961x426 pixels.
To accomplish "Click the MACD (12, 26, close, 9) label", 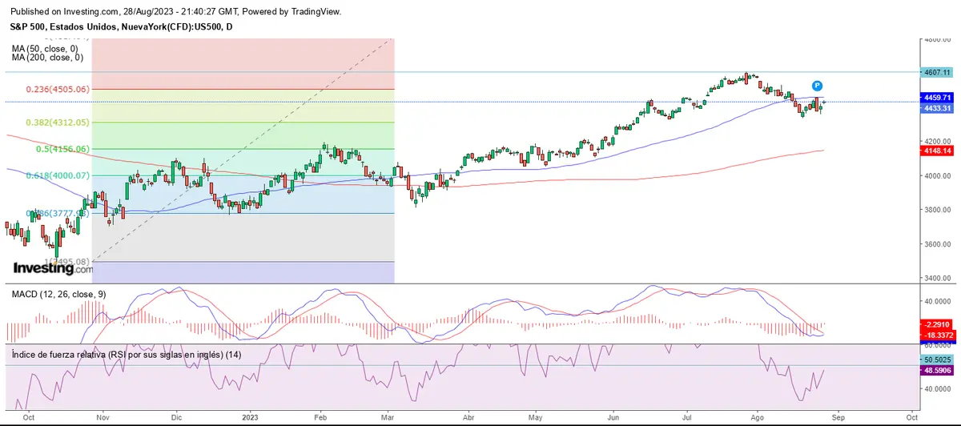I will tap(58, 295).
